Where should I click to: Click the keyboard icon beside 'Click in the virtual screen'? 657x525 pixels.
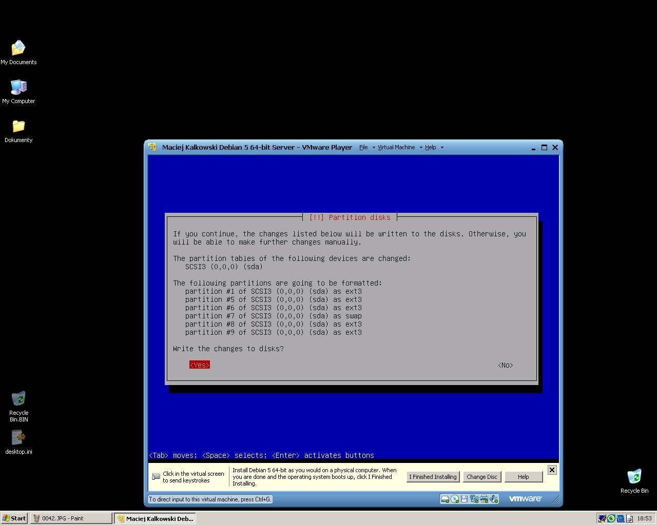[156, 477]
